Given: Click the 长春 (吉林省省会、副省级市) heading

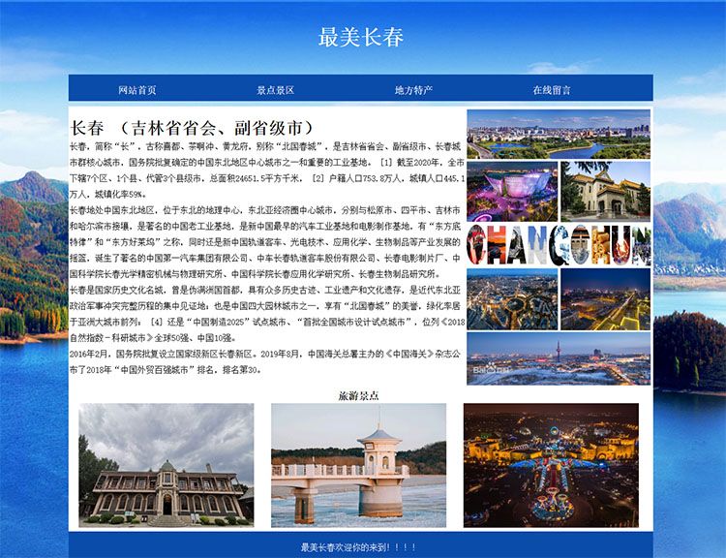Looking at the screenshot, I should click(192, 128).
